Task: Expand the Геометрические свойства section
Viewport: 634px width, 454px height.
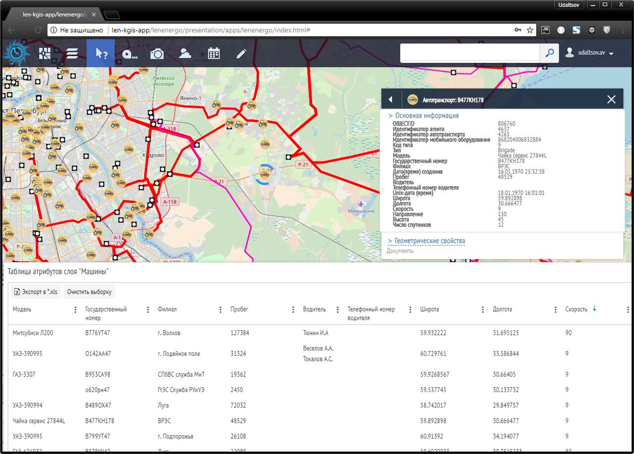Action: coord(426,241)
